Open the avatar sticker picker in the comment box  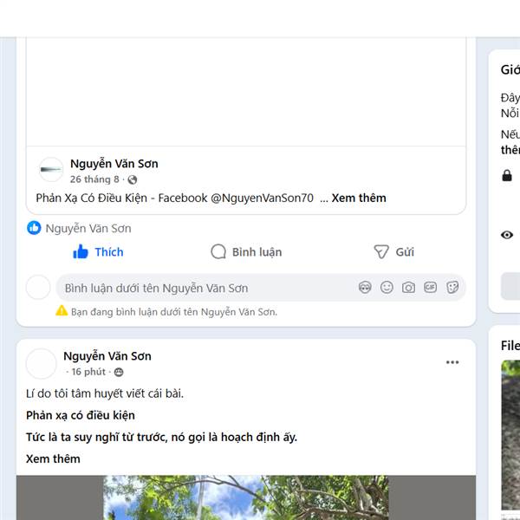coord(365,287)
